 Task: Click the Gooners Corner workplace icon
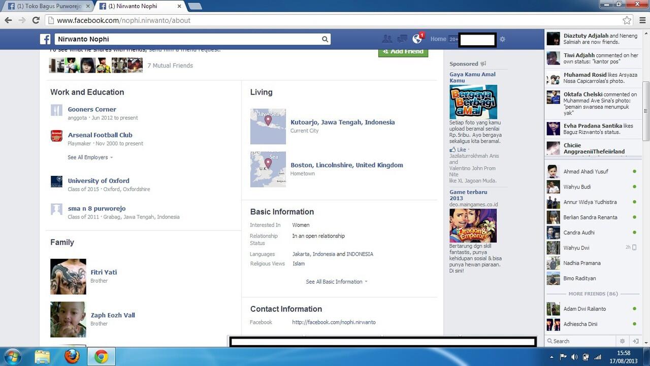(x=56, y=110)
